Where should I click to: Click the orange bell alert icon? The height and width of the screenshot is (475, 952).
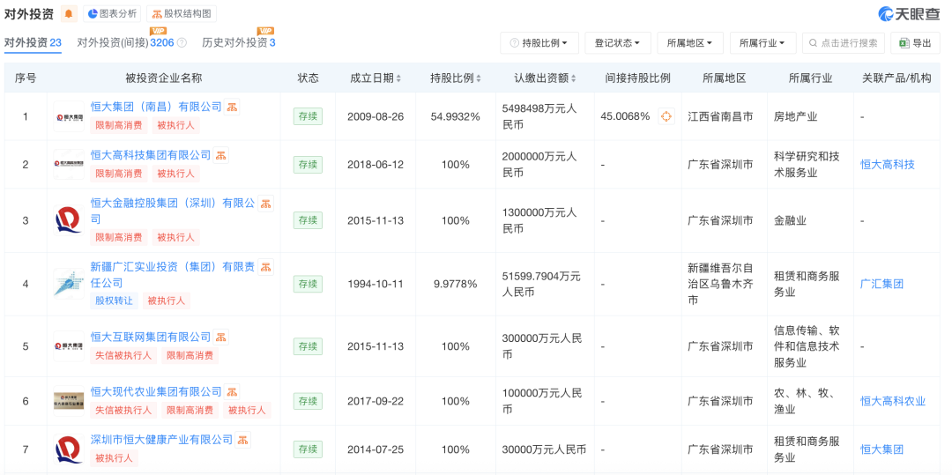pyautogui.click(x=70, y=13)
